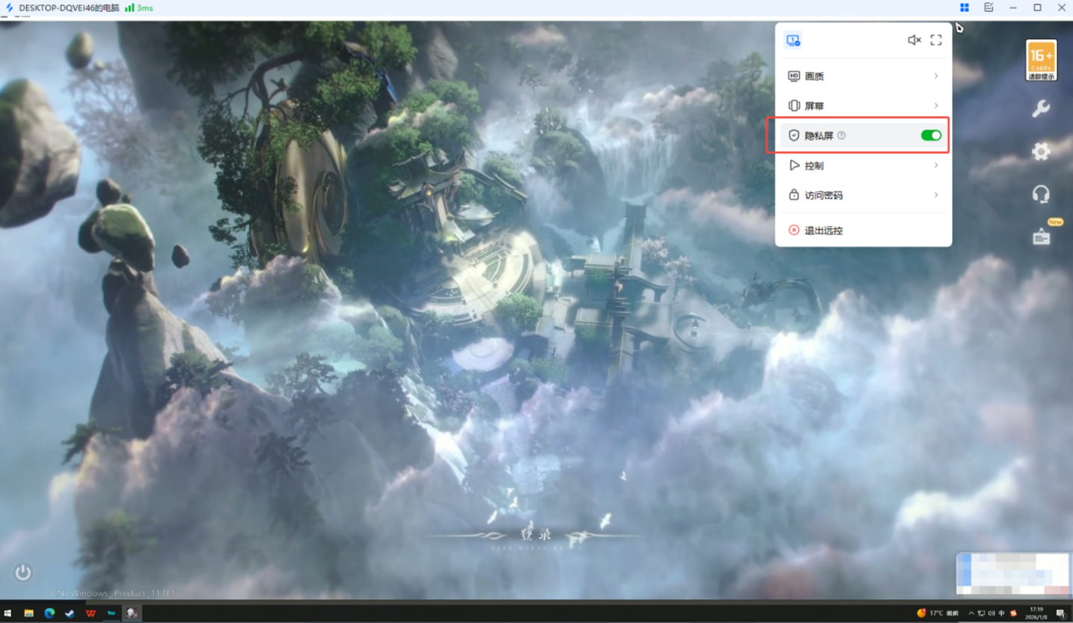1073x623 pixels.
Task: Open the game's gear settings icon
Action: (1041, 152)
